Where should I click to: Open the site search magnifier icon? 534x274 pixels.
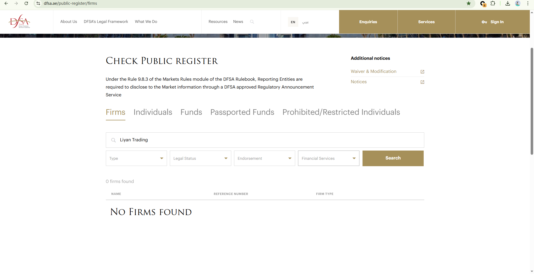(252, 22)
